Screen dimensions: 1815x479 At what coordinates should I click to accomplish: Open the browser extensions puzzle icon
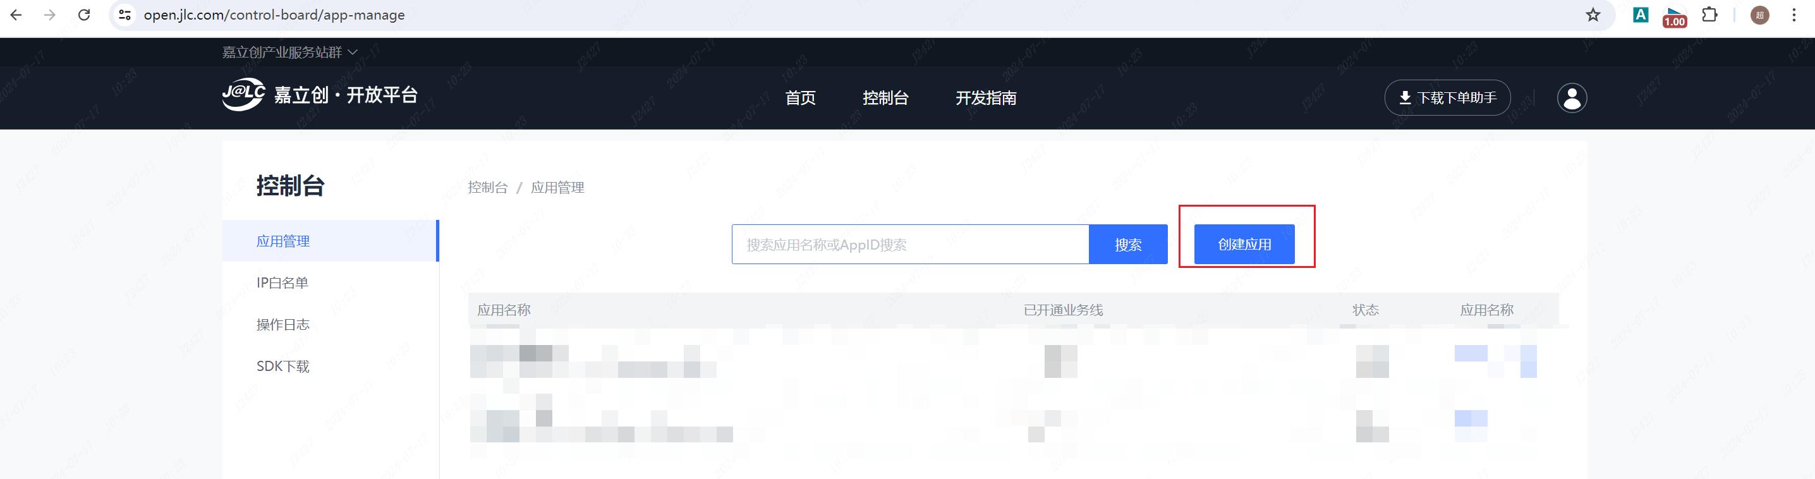(1709, 15)
